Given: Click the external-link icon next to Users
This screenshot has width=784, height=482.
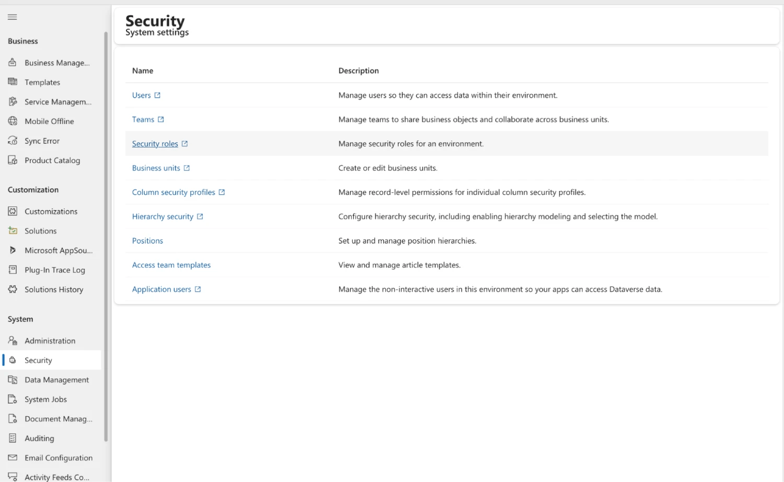Looking at the screenshot, I should [x=157, y=95].
